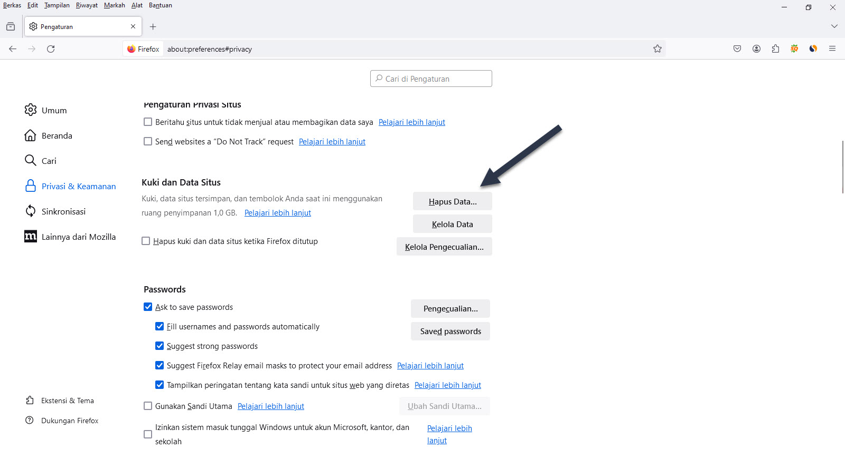Expand the list all tabs chevron
Viewport: 845px width, 449px height.
coord(834,26)
